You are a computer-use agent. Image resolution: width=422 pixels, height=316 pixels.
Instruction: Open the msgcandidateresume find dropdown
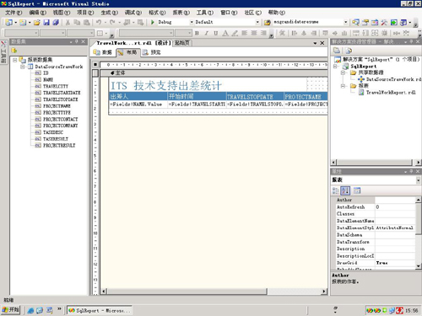tap(346, 22)
